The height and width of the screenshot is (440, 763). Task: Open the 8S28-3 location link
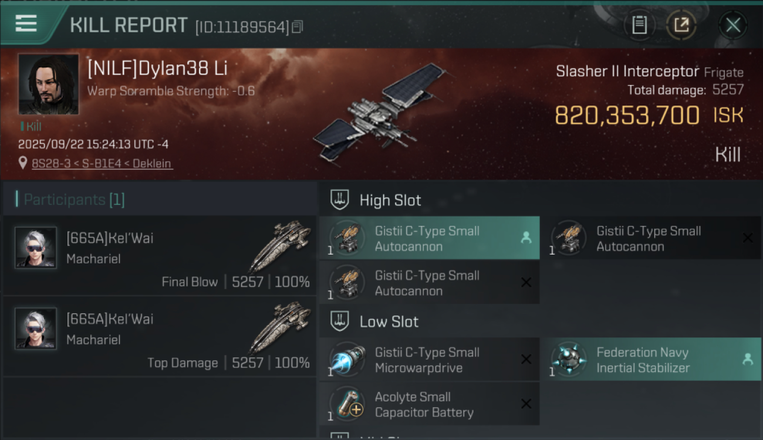(x=102, y=164)
